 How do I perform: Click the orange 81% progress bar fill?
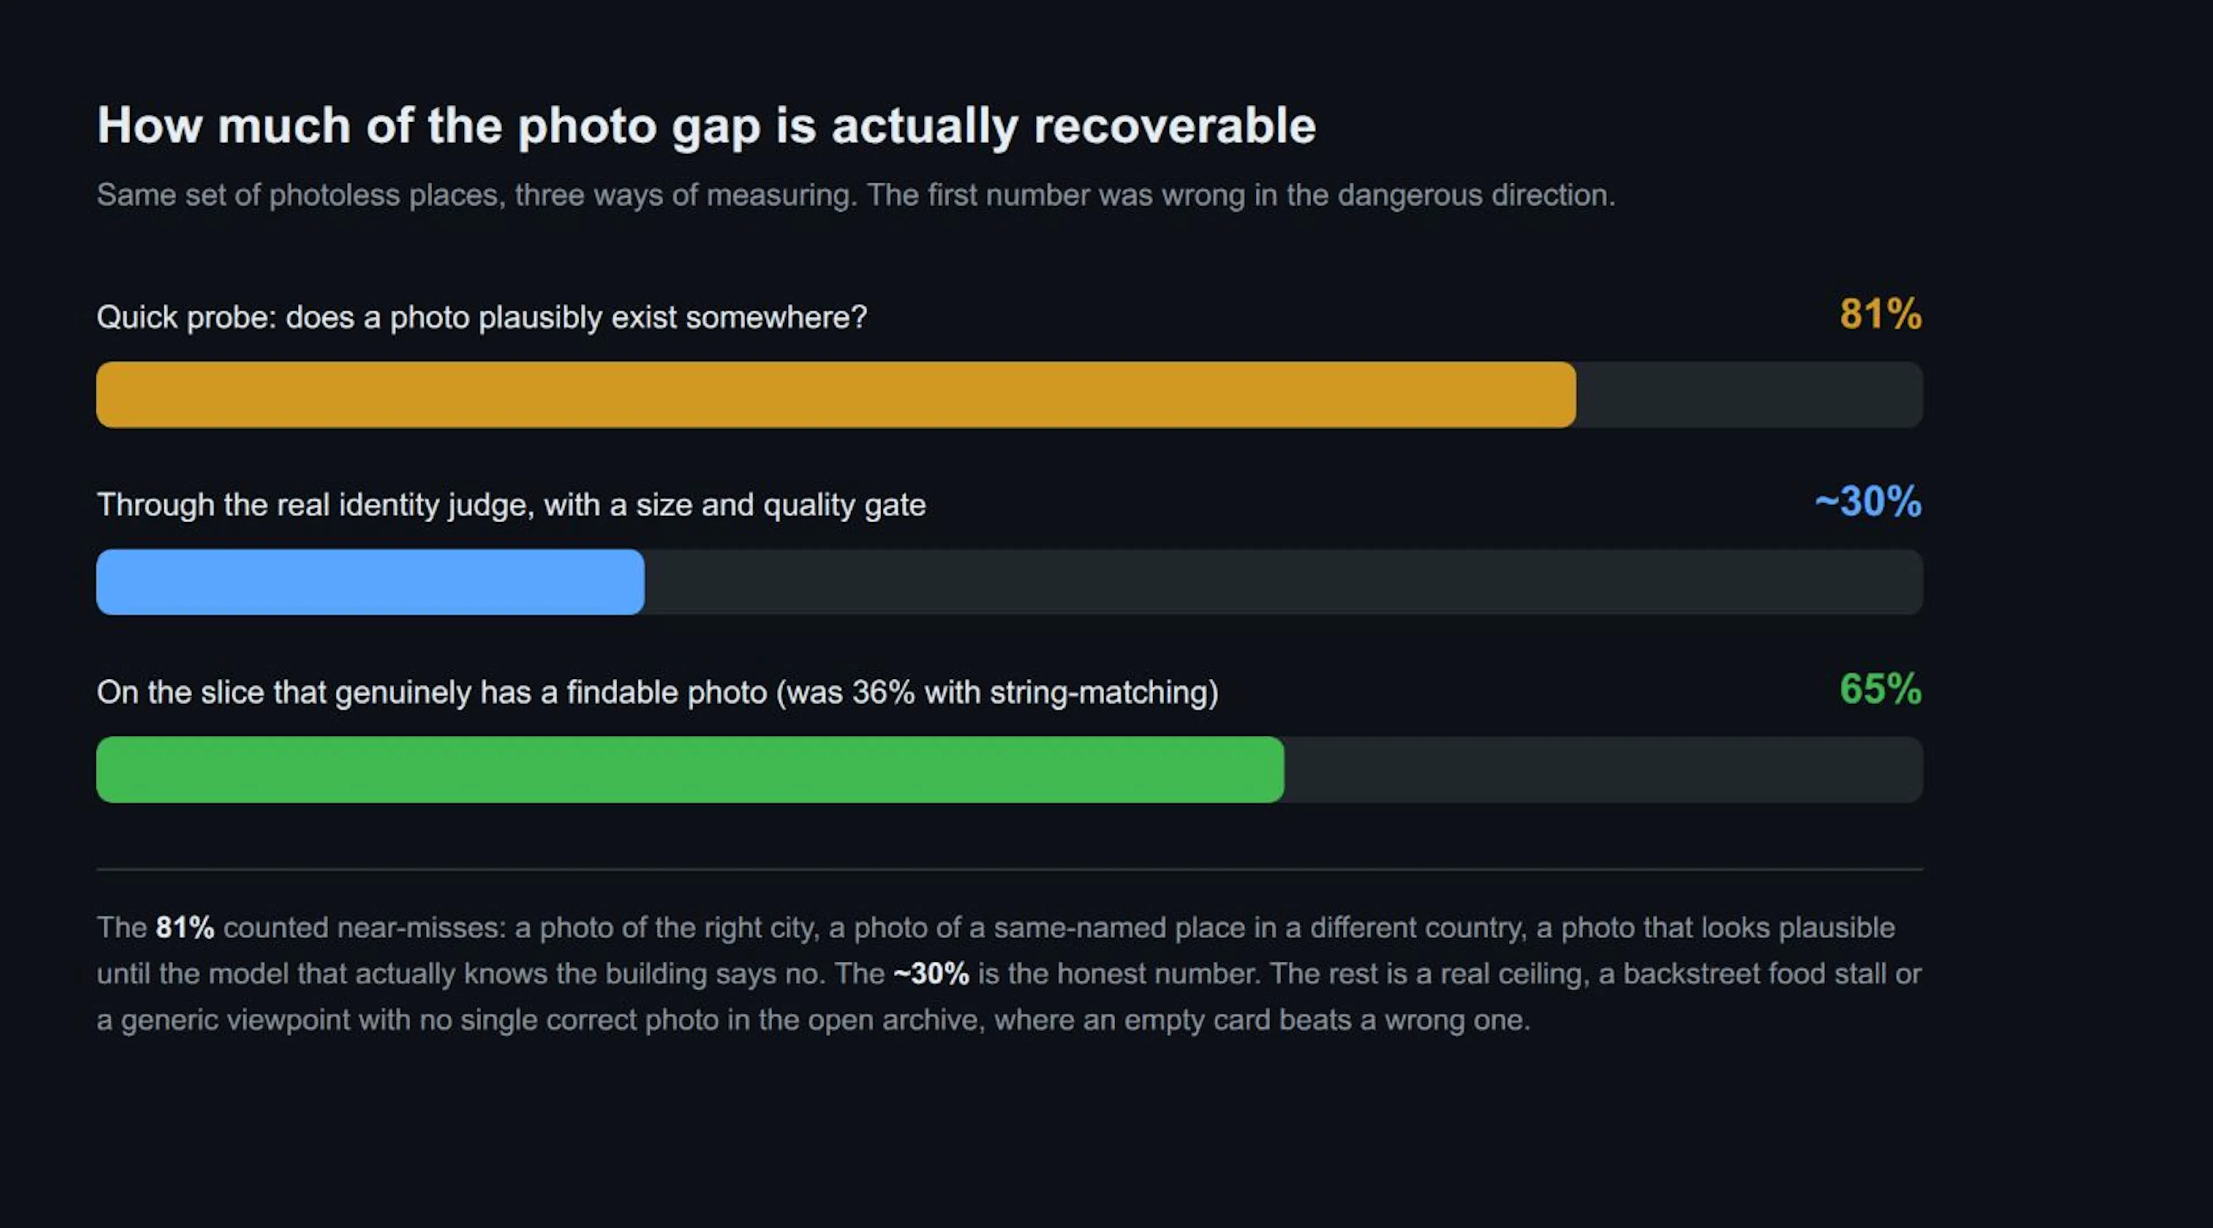tap(836, 395)
